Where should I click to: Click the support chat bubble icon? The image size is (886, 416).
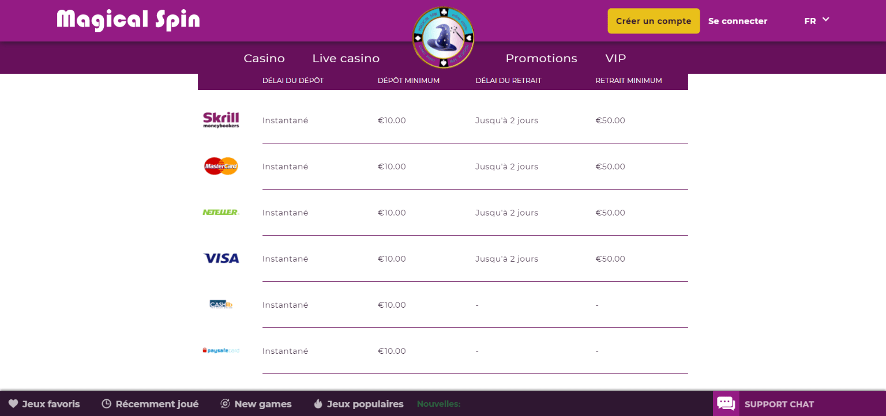tap(726, 403)
